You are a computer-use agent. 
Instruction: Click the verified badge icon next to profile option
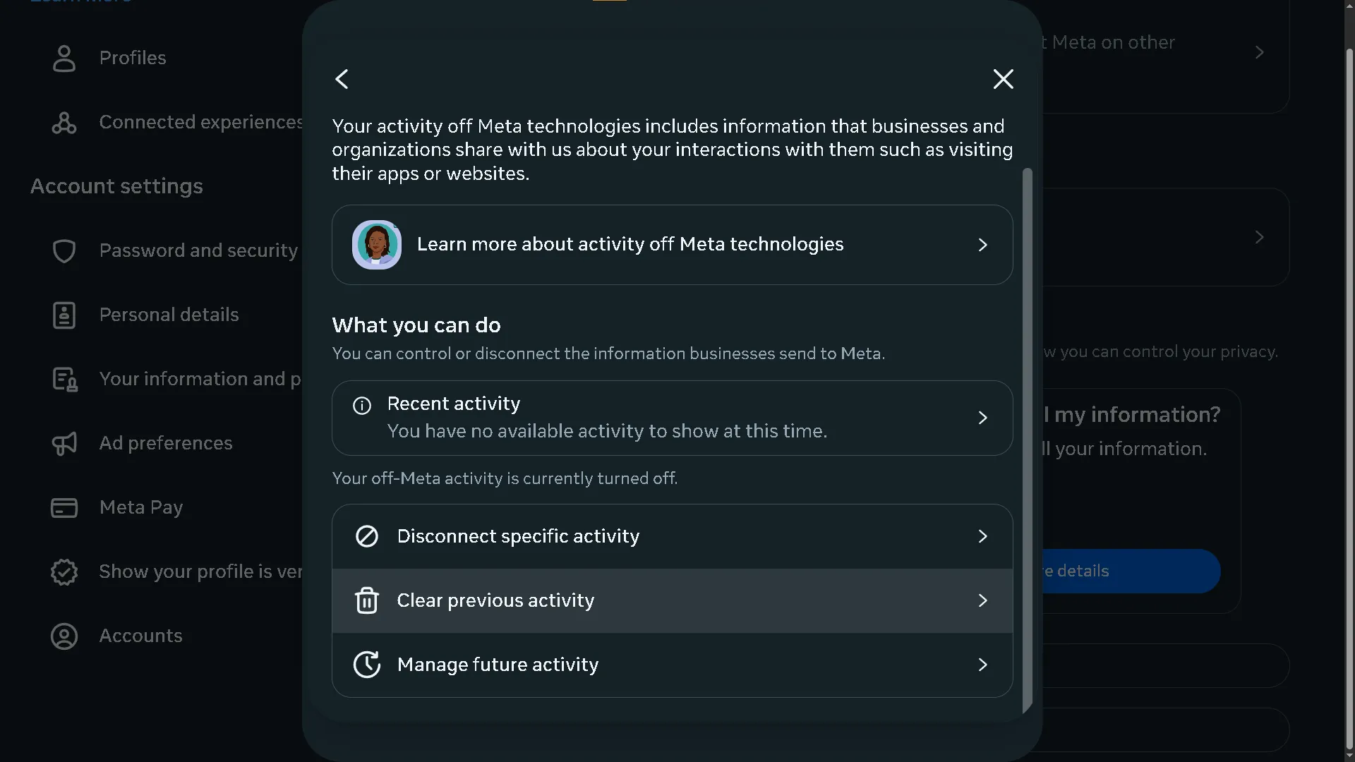point(64,571)
